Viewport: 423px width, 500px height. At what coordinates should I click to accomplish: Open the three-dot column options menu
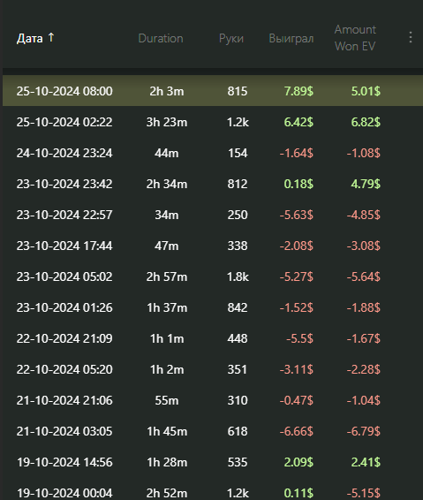point(411,38)
